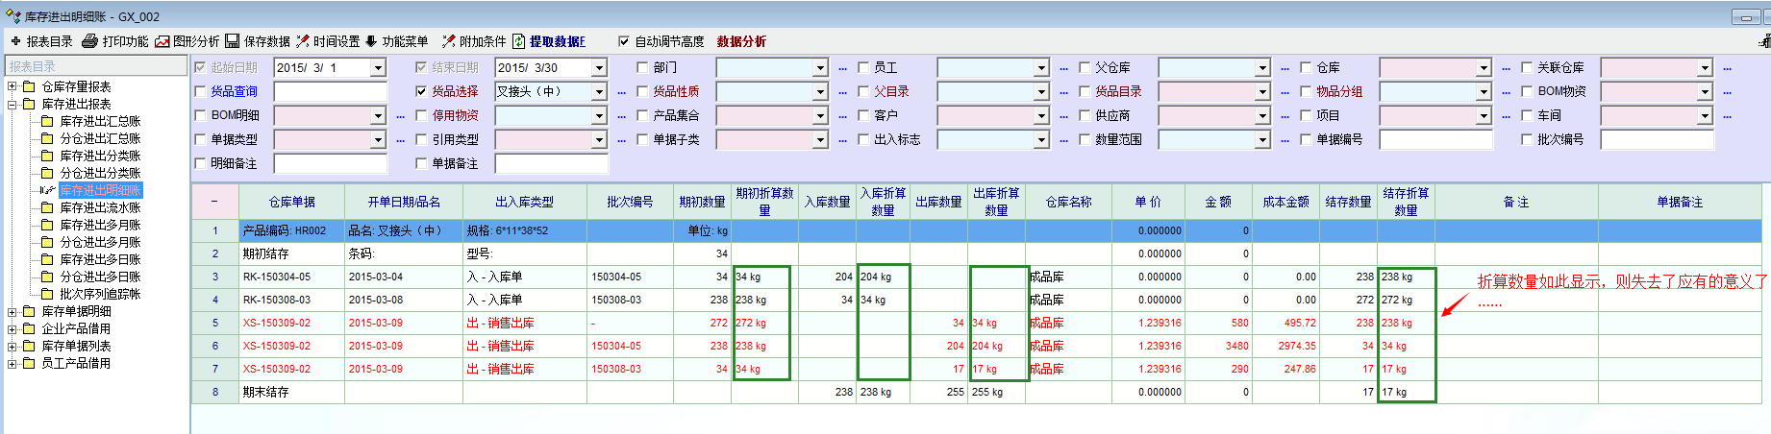Open 时间设置 icon in toolbar

coord(303,41)
